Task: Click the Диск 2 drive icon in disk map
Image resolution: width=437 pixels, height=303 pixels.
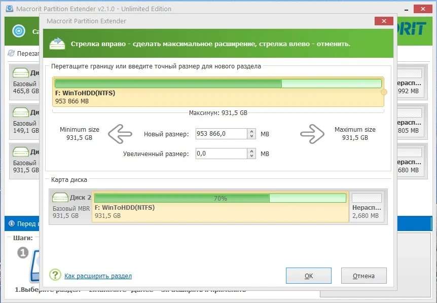Action: click(x=60, y=198)
